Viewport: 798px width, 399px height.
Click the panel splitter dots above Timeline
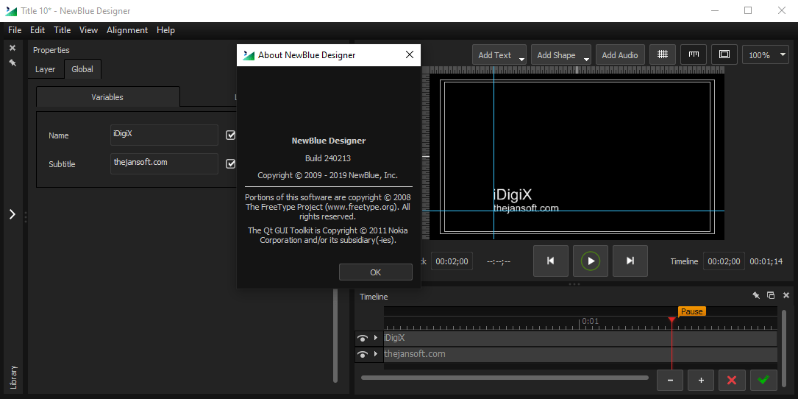574,284
